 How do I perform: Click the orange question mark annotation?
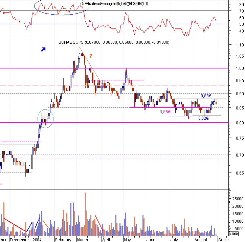point(91,56)
